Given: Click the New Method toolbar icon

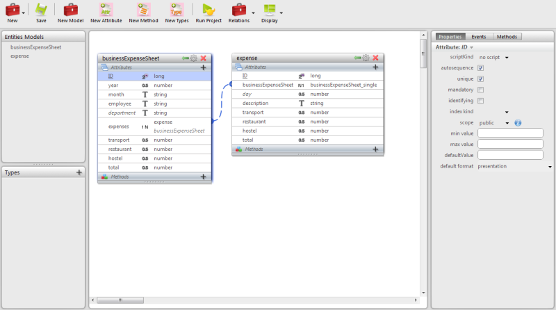Looking at the screenshot, I should [x=143, y=10].
